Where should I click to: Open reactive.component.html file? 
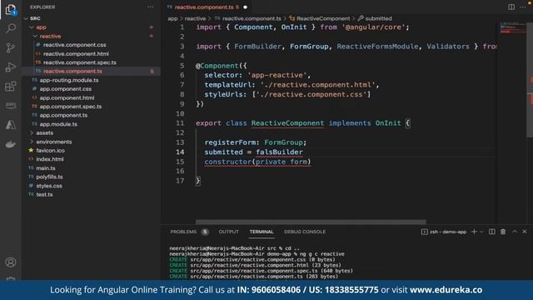click(76, 53)
